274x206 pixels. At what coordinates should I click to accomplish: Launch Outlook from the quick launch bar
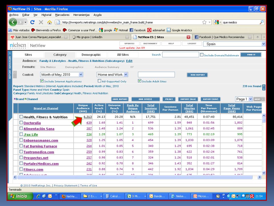(x=50, y=196)
